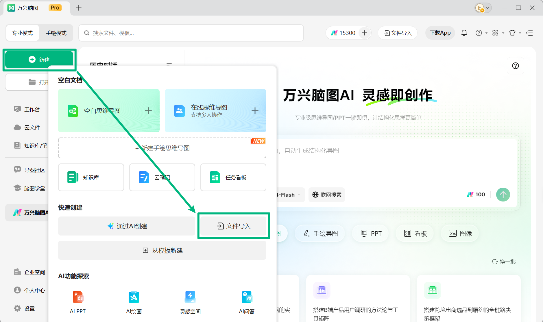Open 导图社区 in sidebar
The image size is (543, 322).
[29, 170]
